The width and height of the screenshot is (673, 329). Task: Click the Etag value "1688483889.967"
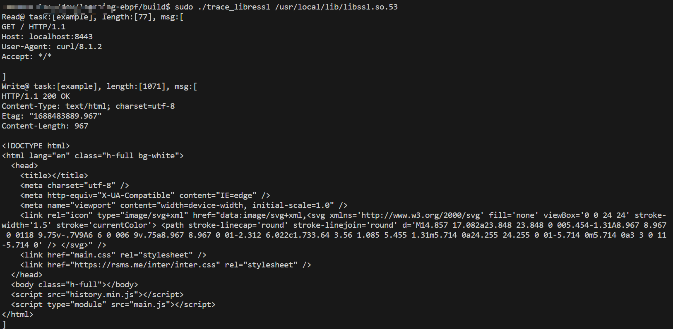click(65, 116)
